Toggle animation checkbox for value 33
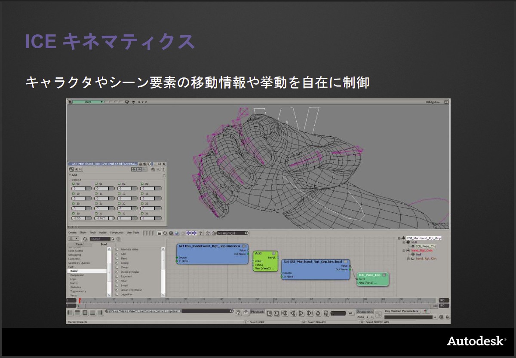The width and height of the screenshot is (516, 358). tap(142, 213)
